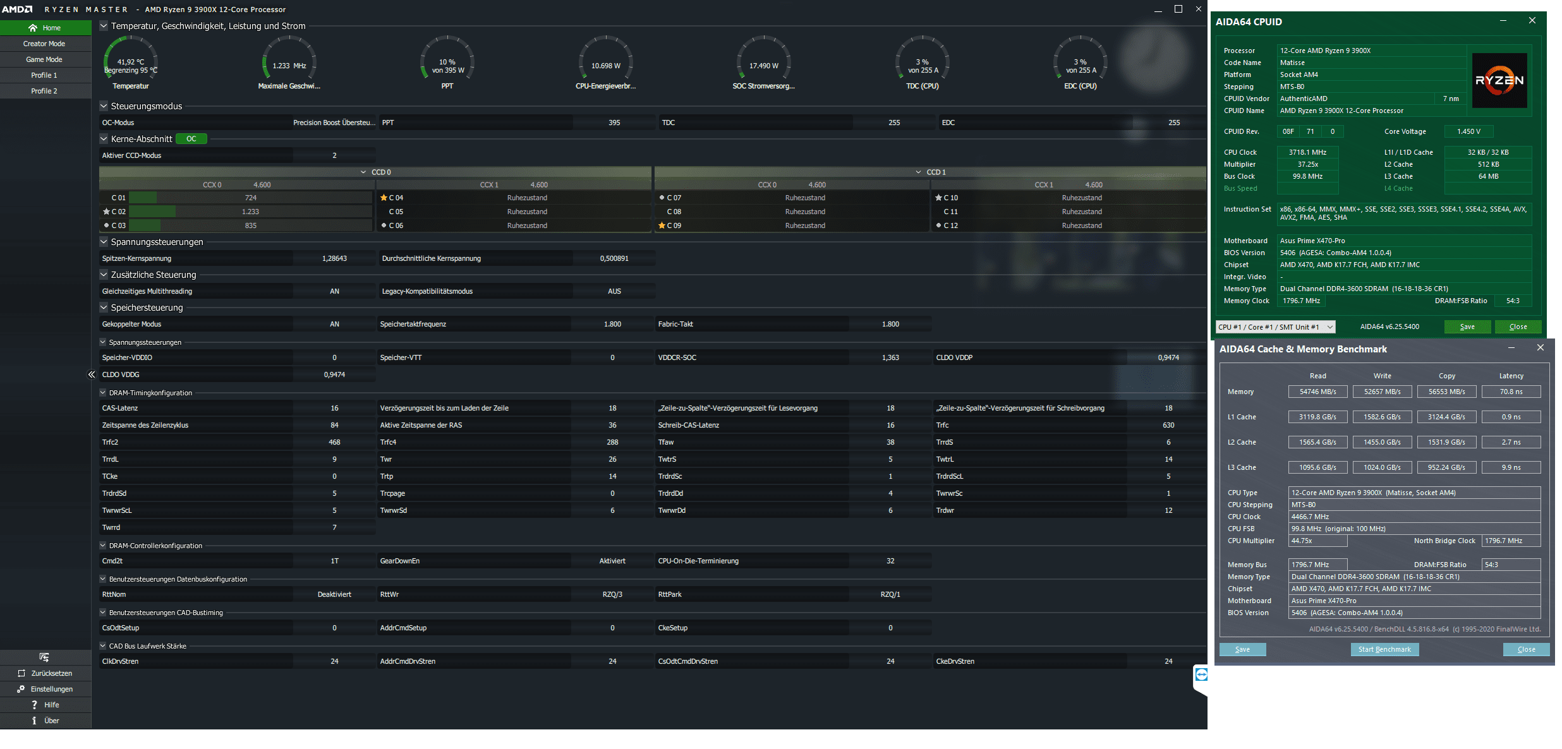Click the Home house icon
The image size is (1562, 749).
pyautogui.click(x=33, y=28)
